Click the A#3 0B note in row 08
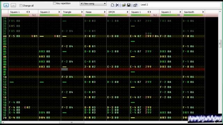Image resolution: width=223 pixels, height=125 pixels. tap(44, 57)
